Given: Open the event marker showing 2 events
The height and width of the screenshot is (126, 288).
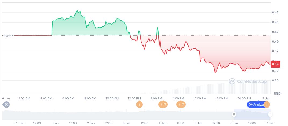Looking at the screenshot, I should tap(181, 104).
